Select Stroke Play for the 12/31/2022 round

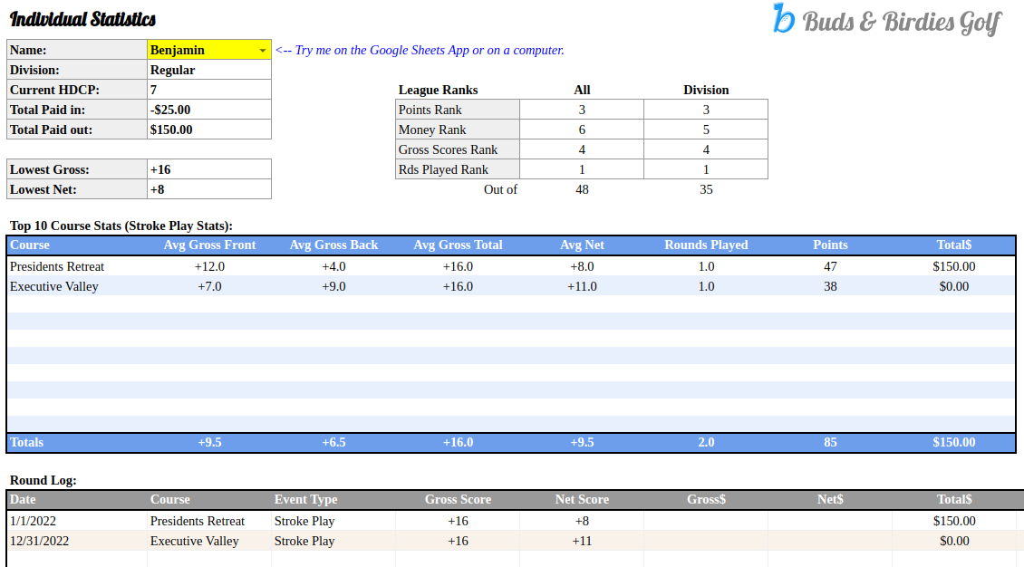pos(304,541)
